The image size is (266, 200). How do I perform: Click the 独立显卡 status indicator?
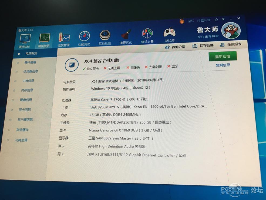pyautogui.click(x=90, y=69)
